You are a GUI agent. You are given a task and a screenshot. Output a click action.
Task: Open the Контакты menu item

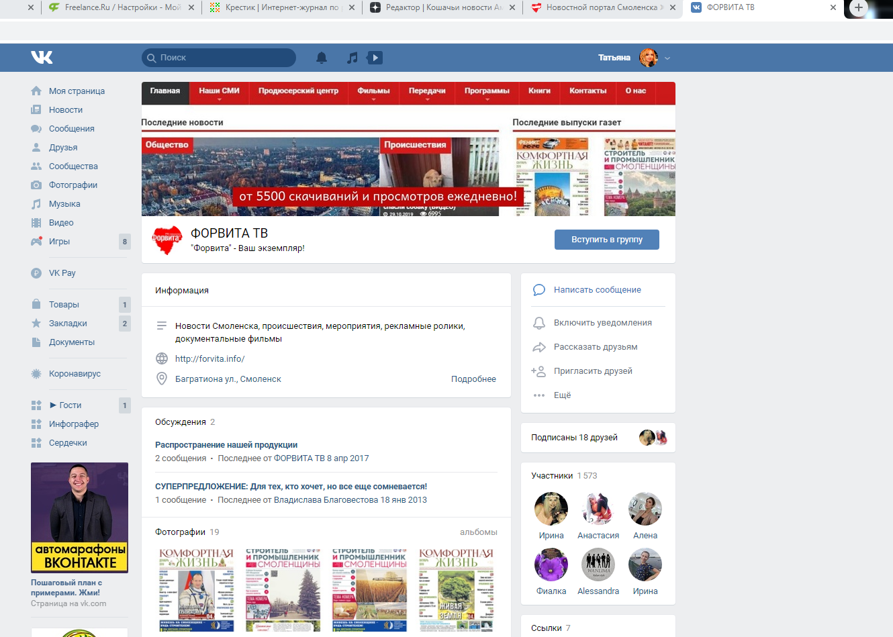point(587,93)
